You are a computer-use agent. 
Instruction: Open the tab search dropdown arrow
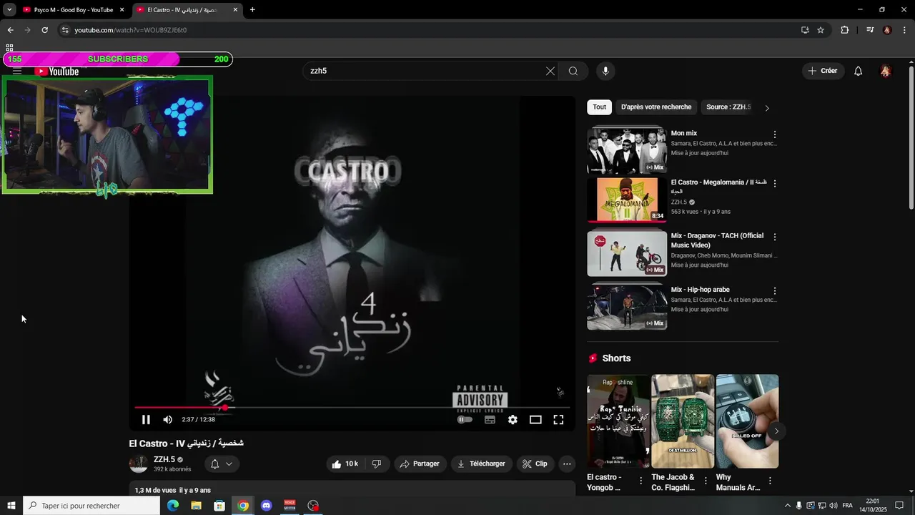9,10
